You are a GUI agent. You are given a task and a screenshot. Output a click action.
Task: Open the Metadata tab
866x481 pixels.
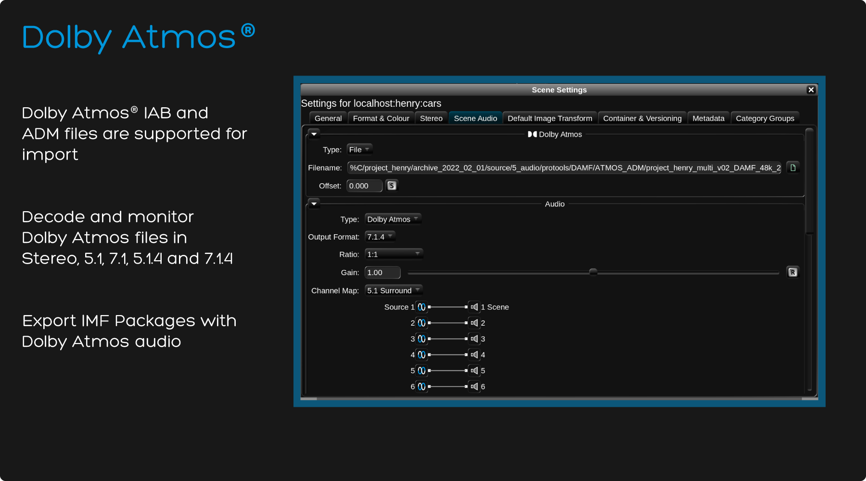tap(708, 118)
